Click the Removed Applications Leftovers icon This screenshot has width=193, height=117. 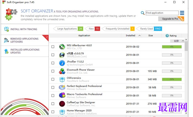[x=6, y=40]
